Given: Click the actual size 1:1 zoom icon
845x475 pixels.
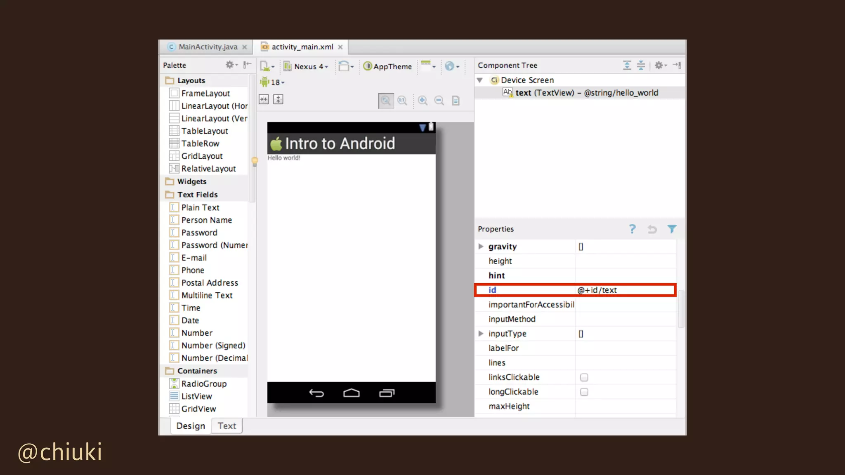Looking at the screenshot, I should pyautogui.click(x=402, y=101).
